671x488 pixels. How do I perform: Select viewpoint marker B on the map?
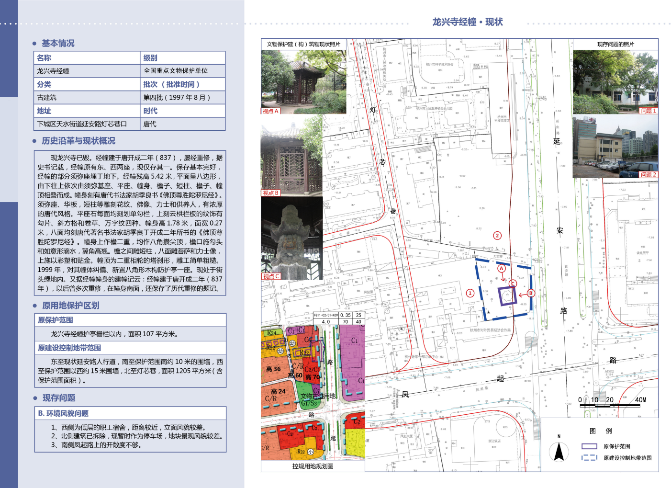tap(530, 293)
